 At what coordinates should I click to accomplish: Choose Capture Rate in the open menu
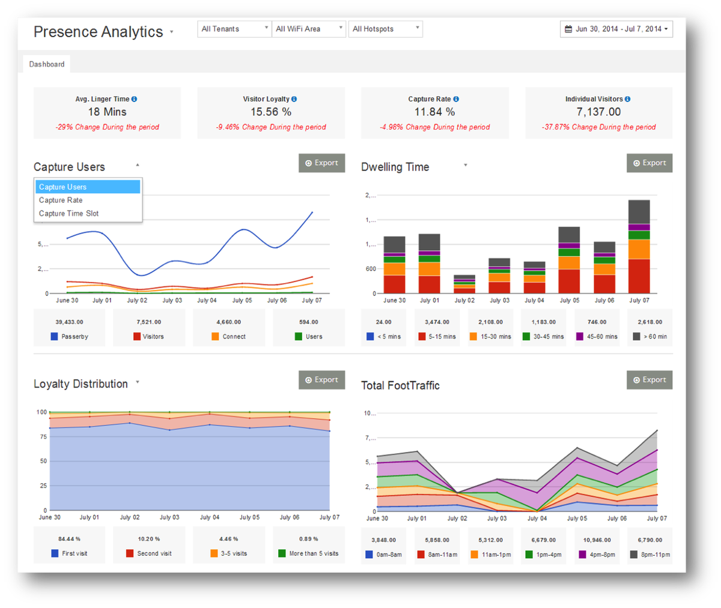88,200
